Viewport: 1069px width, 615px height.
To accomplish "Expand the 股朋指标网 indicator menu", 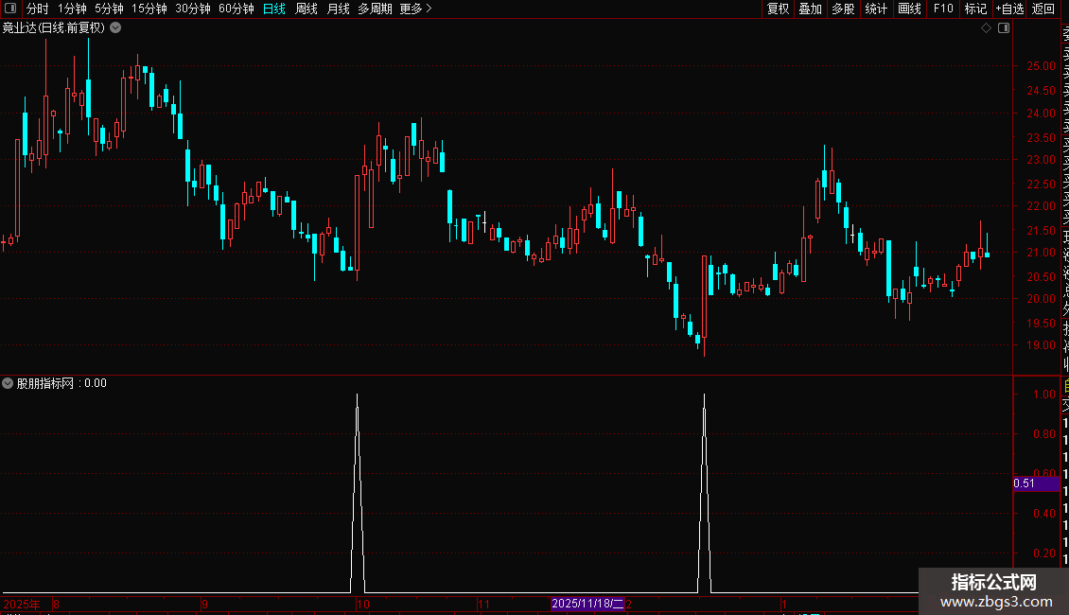I will click(8, 383).
